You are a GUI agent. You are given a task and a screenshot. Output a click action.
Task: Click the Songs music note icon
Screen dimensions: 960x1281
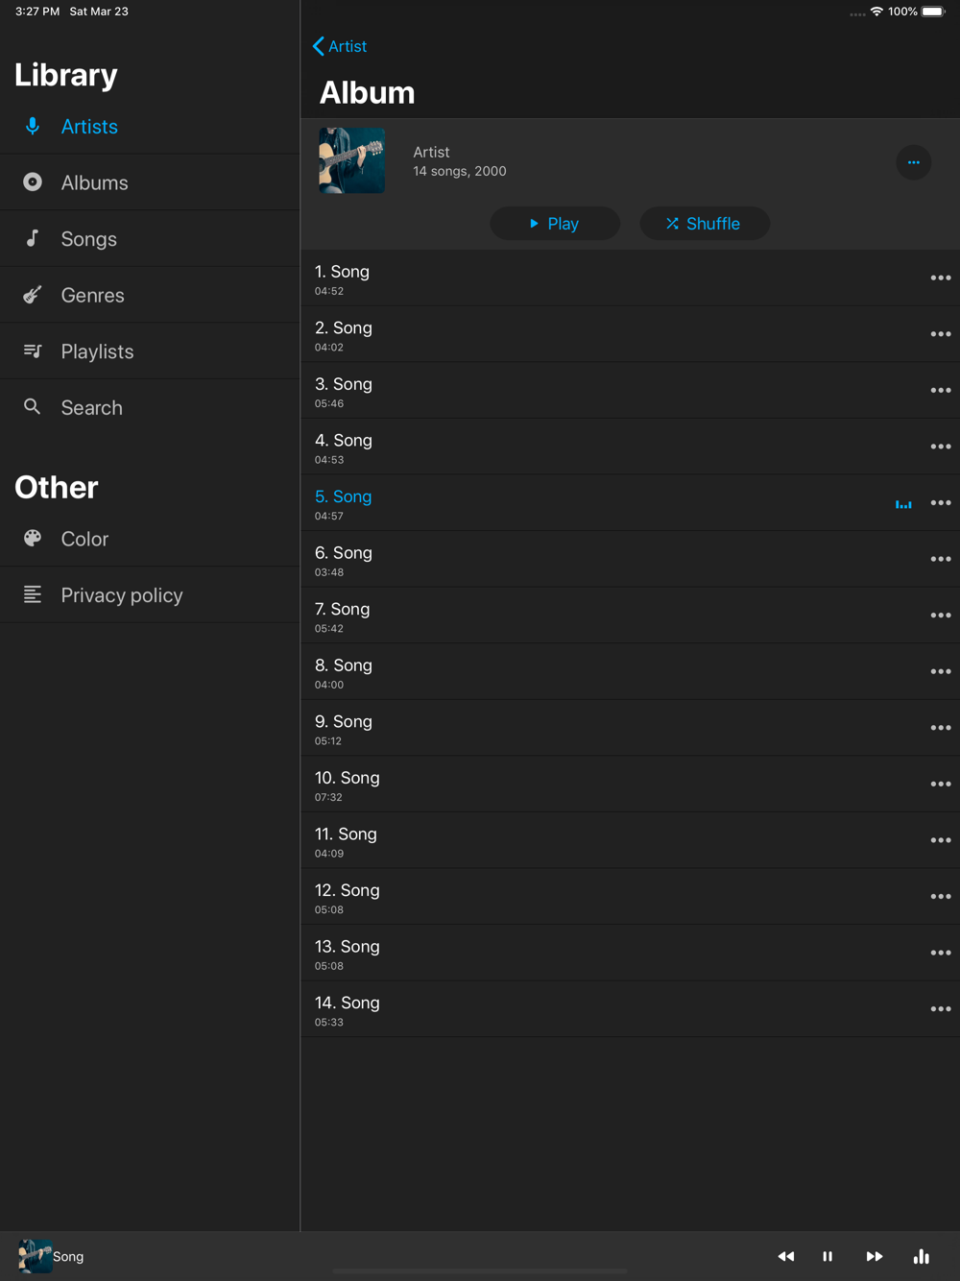point(33,238)
